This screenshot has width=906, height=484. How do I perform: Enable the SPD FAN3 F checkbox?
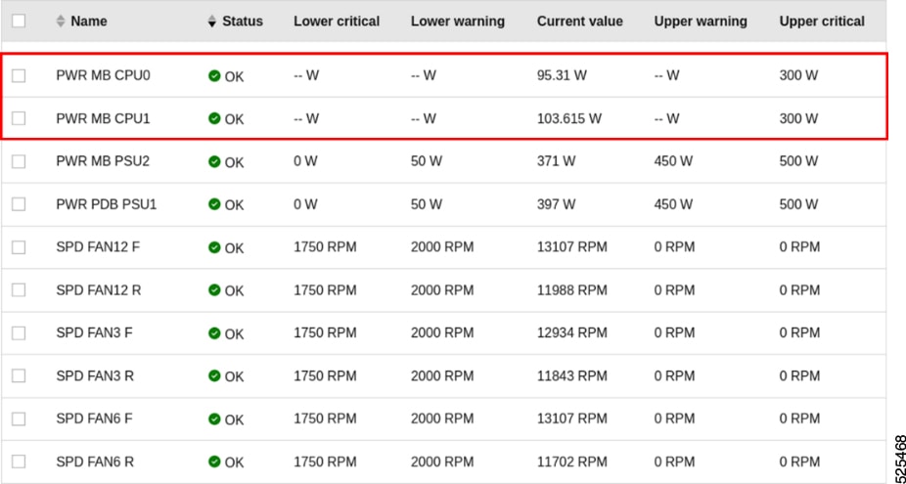[19, 333]
